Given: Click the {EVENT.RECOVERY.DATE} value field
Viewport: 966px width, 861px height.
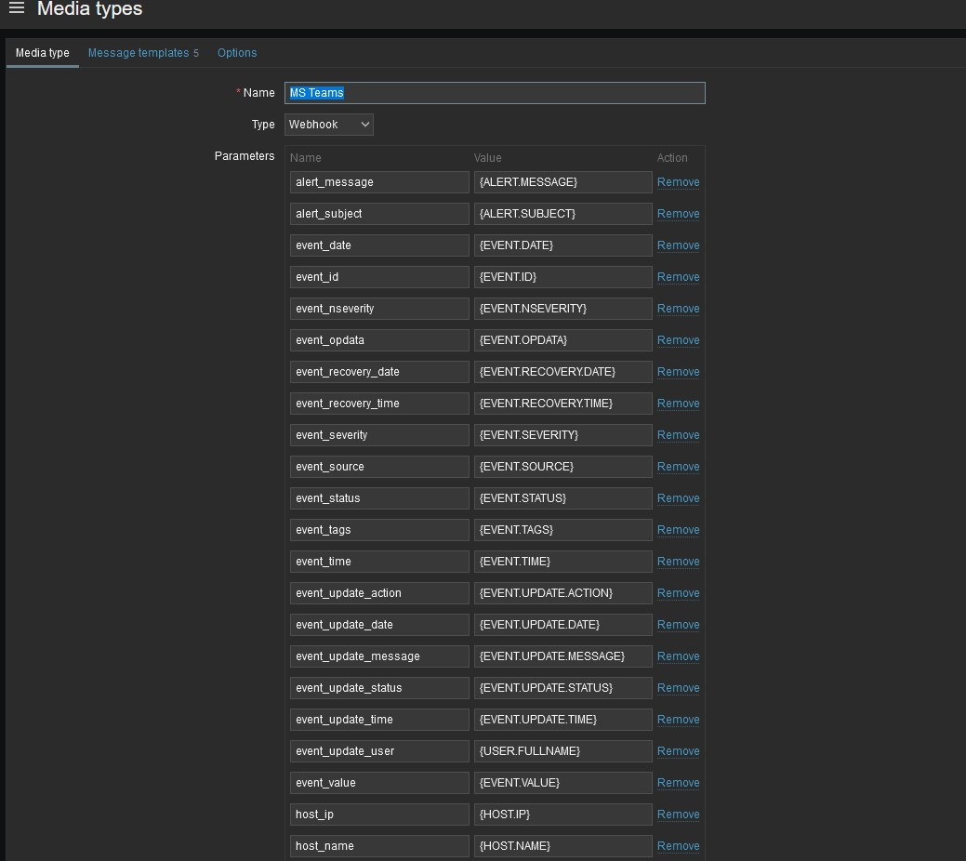Looking at the screenshot, I should point(563,372).
